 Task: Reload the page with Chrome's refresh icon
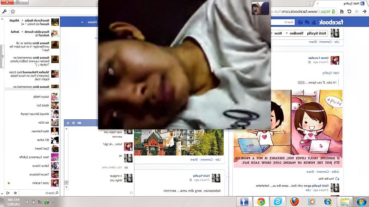tap(349, 11)
